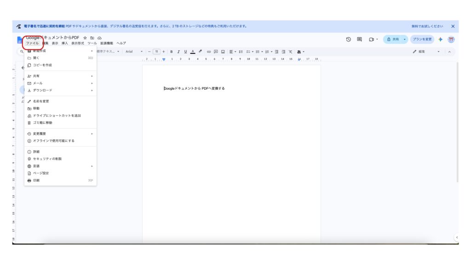The width and height of the screenshot is (471, 265).
Task: Click the font size field showing 11
Action: click(156, 52)
